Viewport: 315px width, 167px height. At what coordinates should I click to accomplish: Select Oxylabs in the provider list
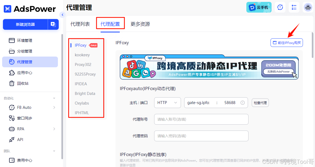[x=82, y=103]
